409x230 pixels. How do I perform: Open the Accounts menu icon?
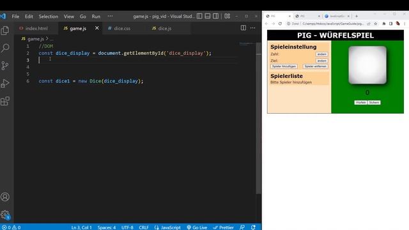point(5,197)
